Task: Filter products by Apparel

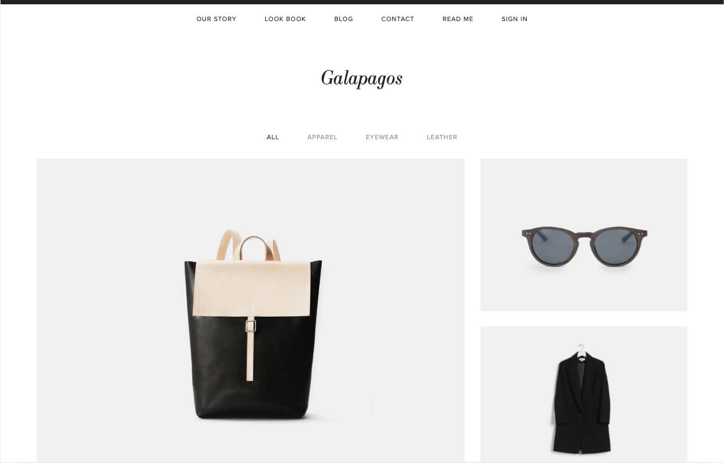Action: click(x=323, y=137)
